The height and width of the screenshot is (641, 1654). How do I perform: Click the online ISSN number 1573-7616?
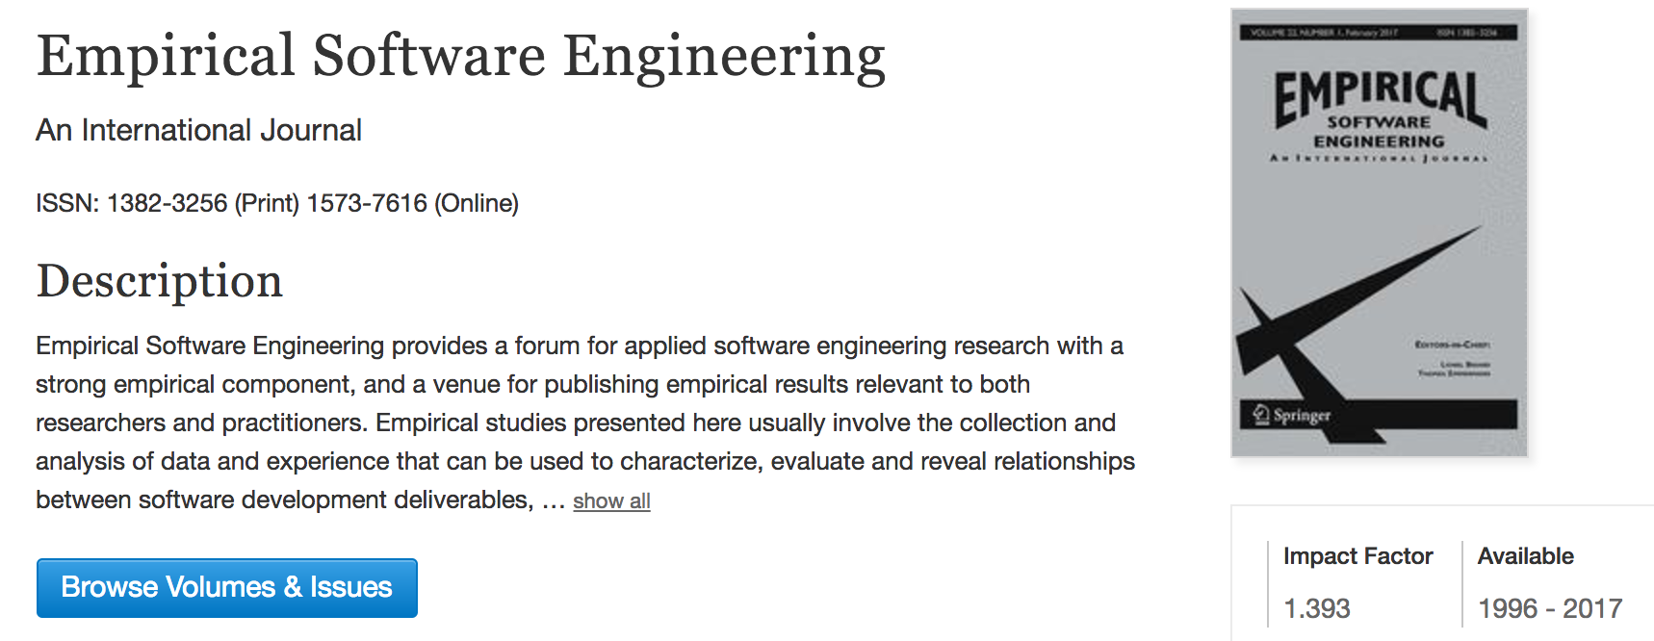(x=367, y=203)
